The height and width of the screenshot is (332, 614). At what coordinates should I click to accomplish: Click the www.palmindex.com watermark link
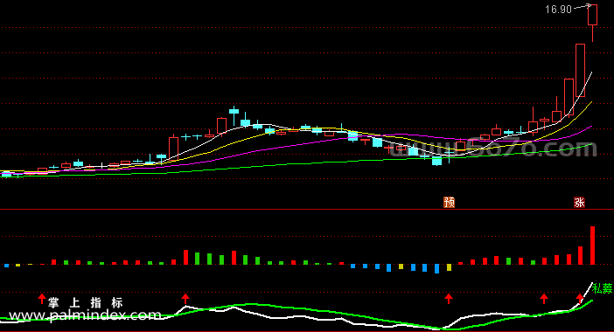85,315
